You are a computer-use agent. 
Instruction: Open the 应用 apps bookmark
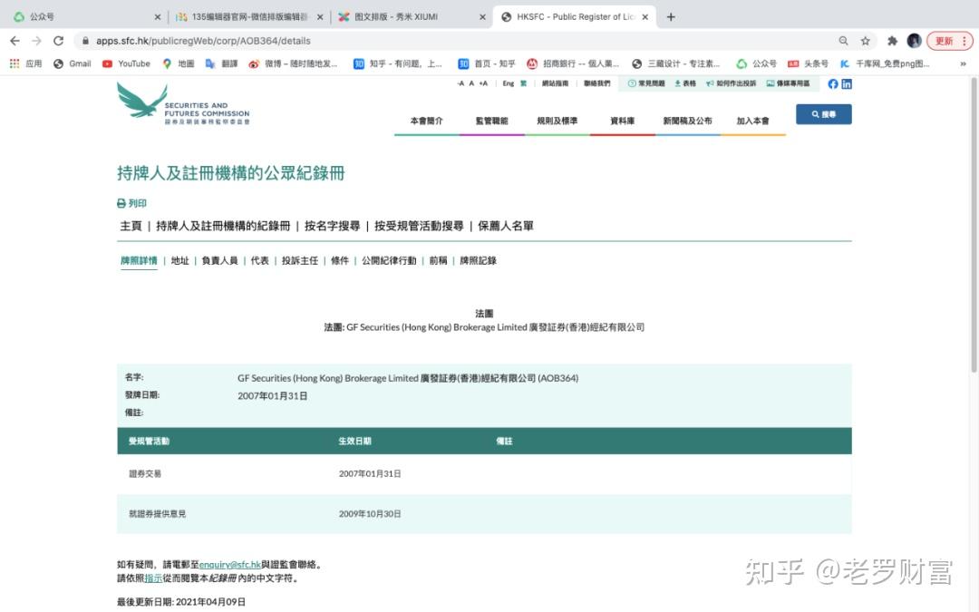pos(25,63)
